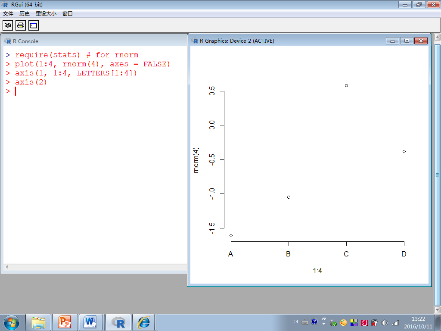Click the x-axis label 'D' in plot

[x=404, y=254]
